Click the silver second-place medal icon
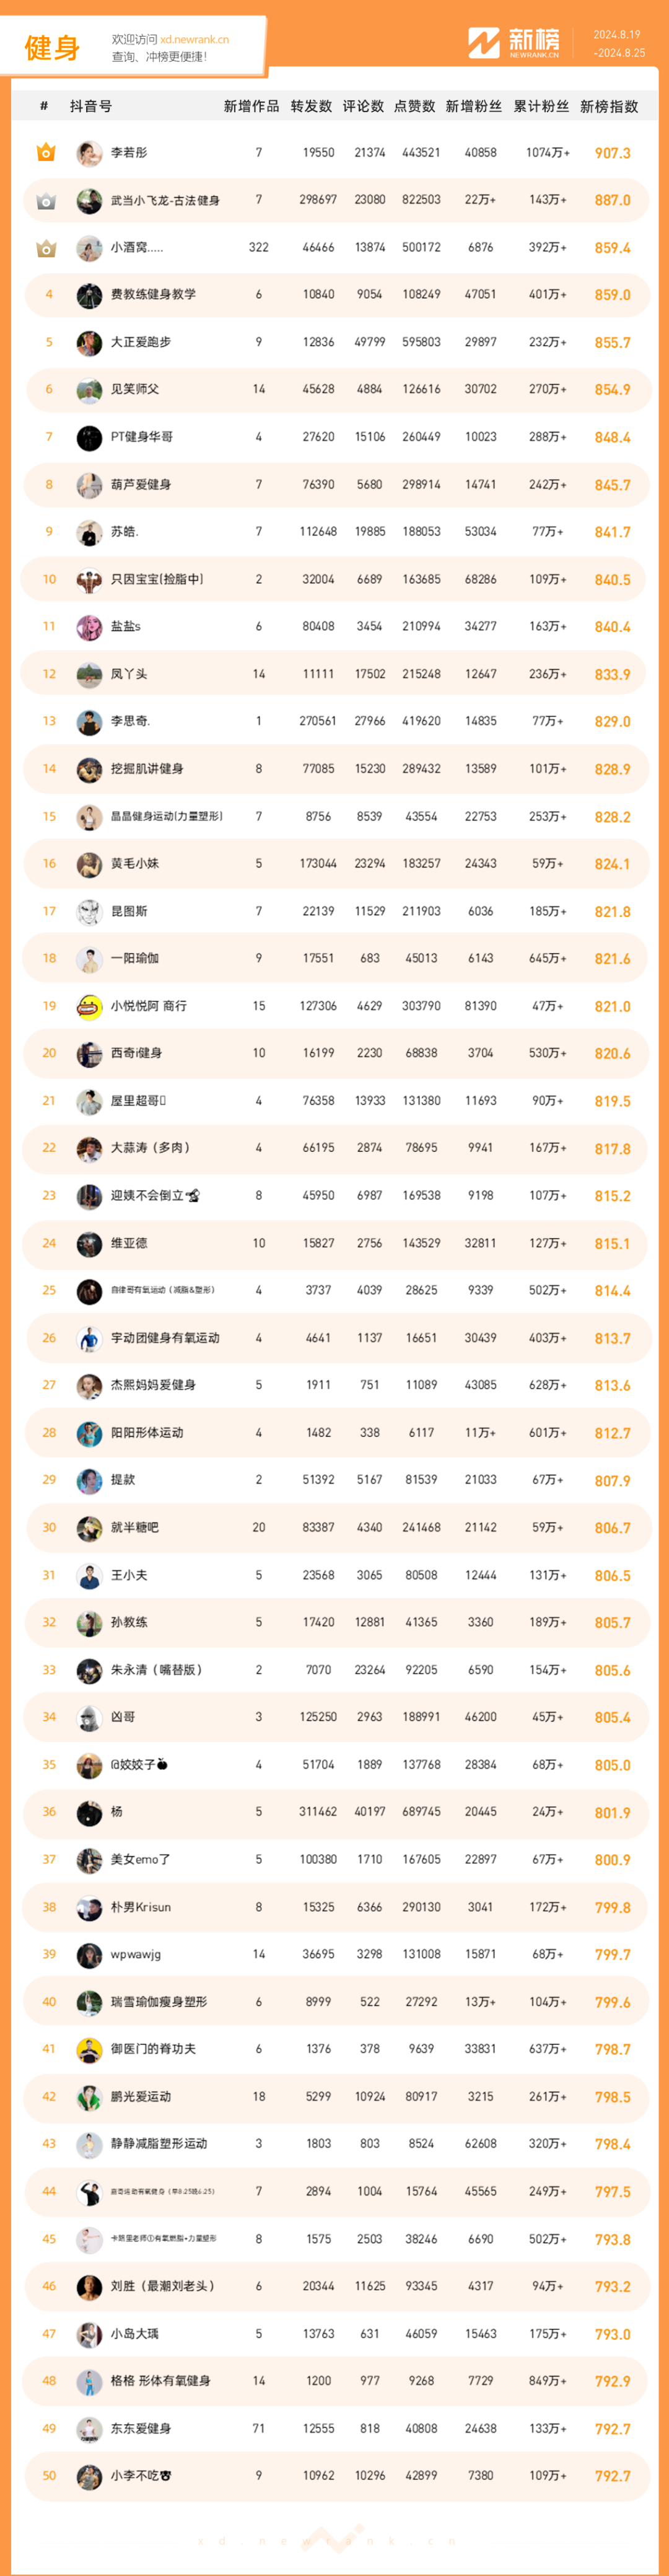 pyautogui.click(x=46, y=200)
